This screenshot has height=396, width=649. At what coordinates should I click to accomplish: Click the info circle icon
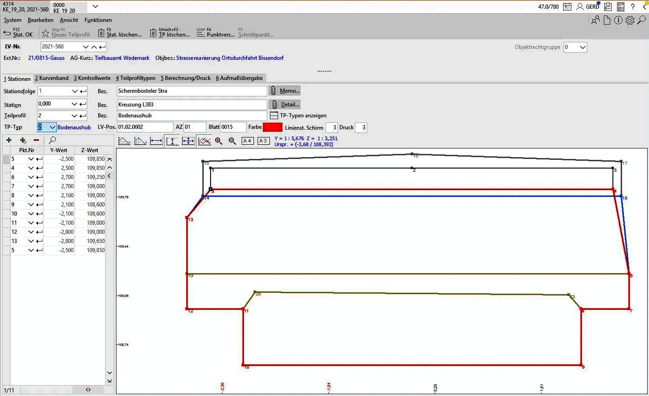coord(618,20)
